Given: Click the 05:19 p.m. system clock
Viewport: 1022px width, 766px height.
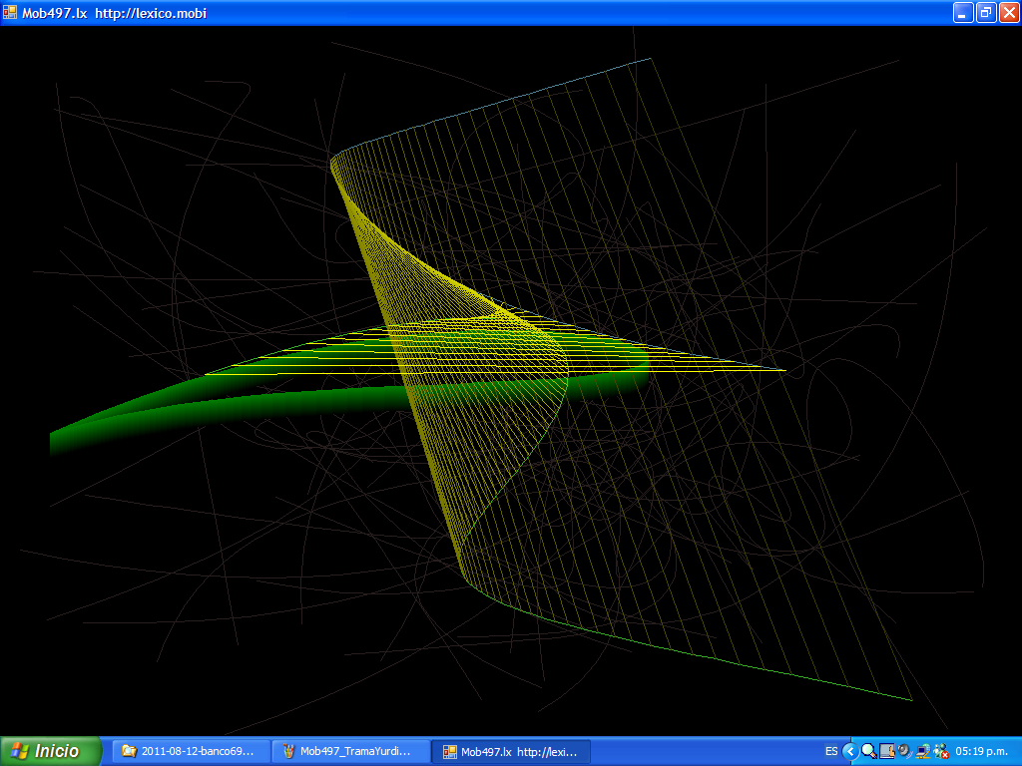Looking at the screenshot, I should 983,751.
